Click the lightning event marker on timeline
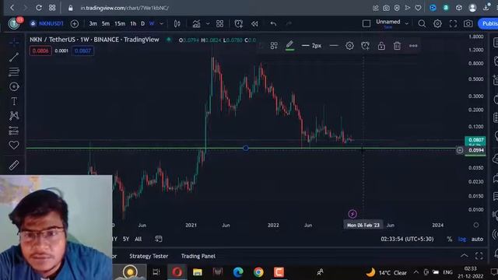The width and height of the screenshot is (498, 280). [352, 214]
